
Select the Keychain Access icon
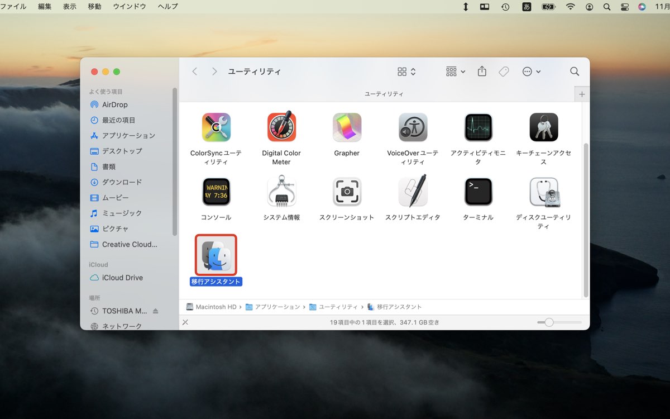(543, 127)
